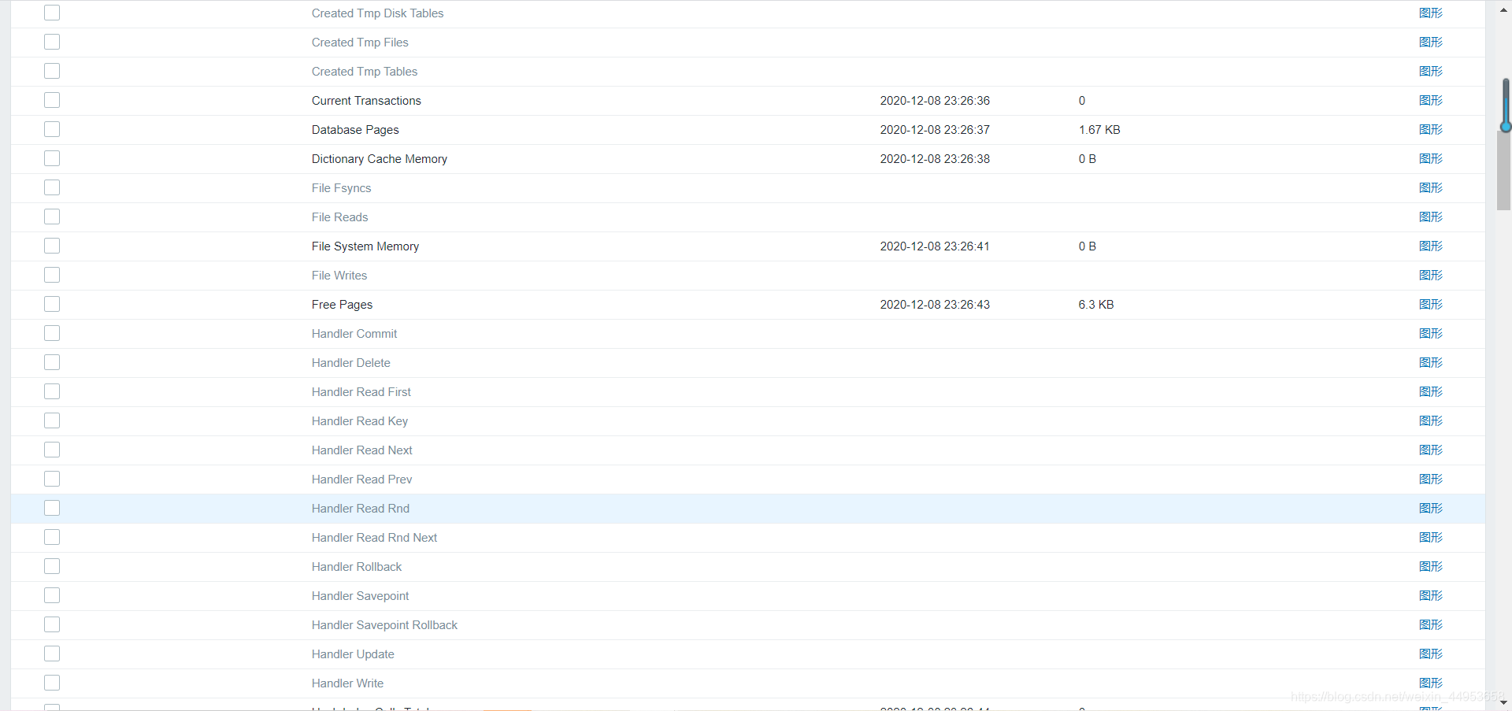
Task: Open the 图形 graph for Current Transactions
Action: coord(1431,100)
